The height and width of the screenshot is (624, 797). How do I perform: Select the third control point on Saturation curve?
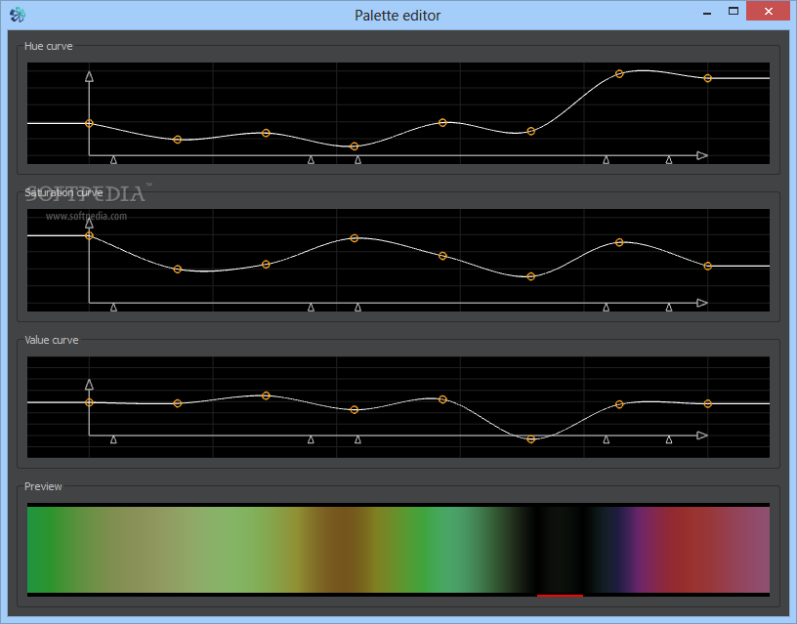pyautogui.click(x=266, y=265)
